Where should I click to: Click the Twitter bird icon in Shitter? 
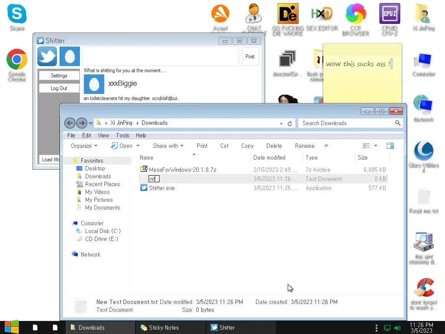47,56
